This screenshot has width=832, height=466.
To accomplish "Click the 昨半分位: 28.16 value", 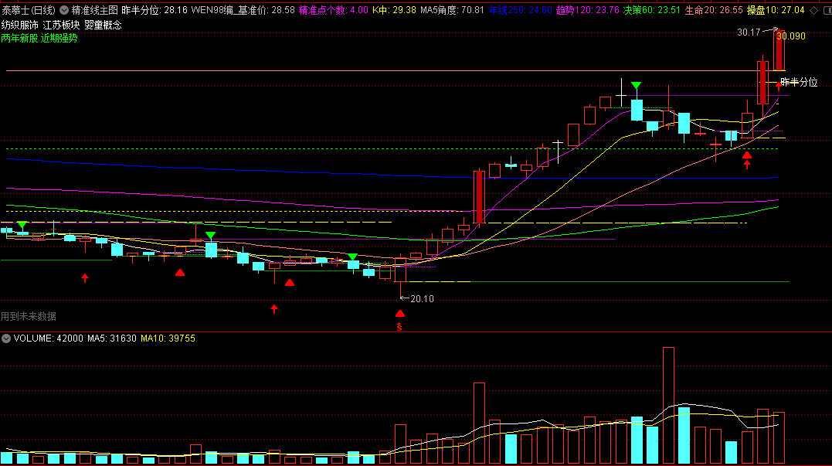I will [155, 10].
